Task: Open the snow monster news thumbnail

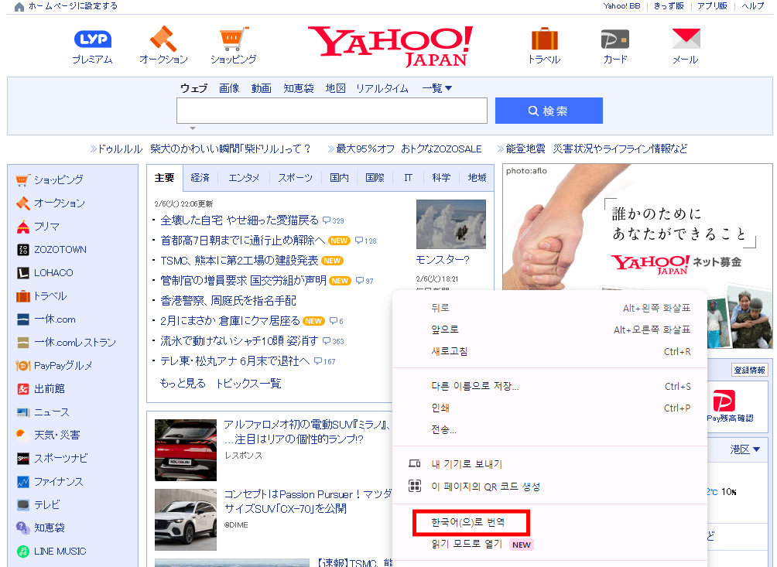Action: coord(451,224)
